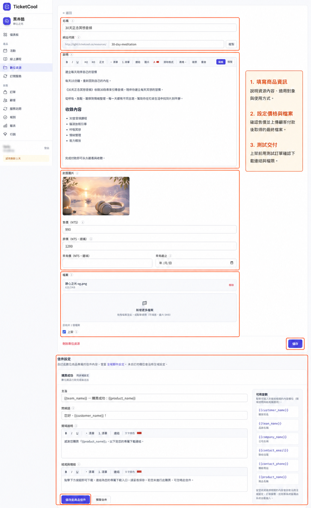Click 圖片 image button in 說明 editor

(147, 62)
